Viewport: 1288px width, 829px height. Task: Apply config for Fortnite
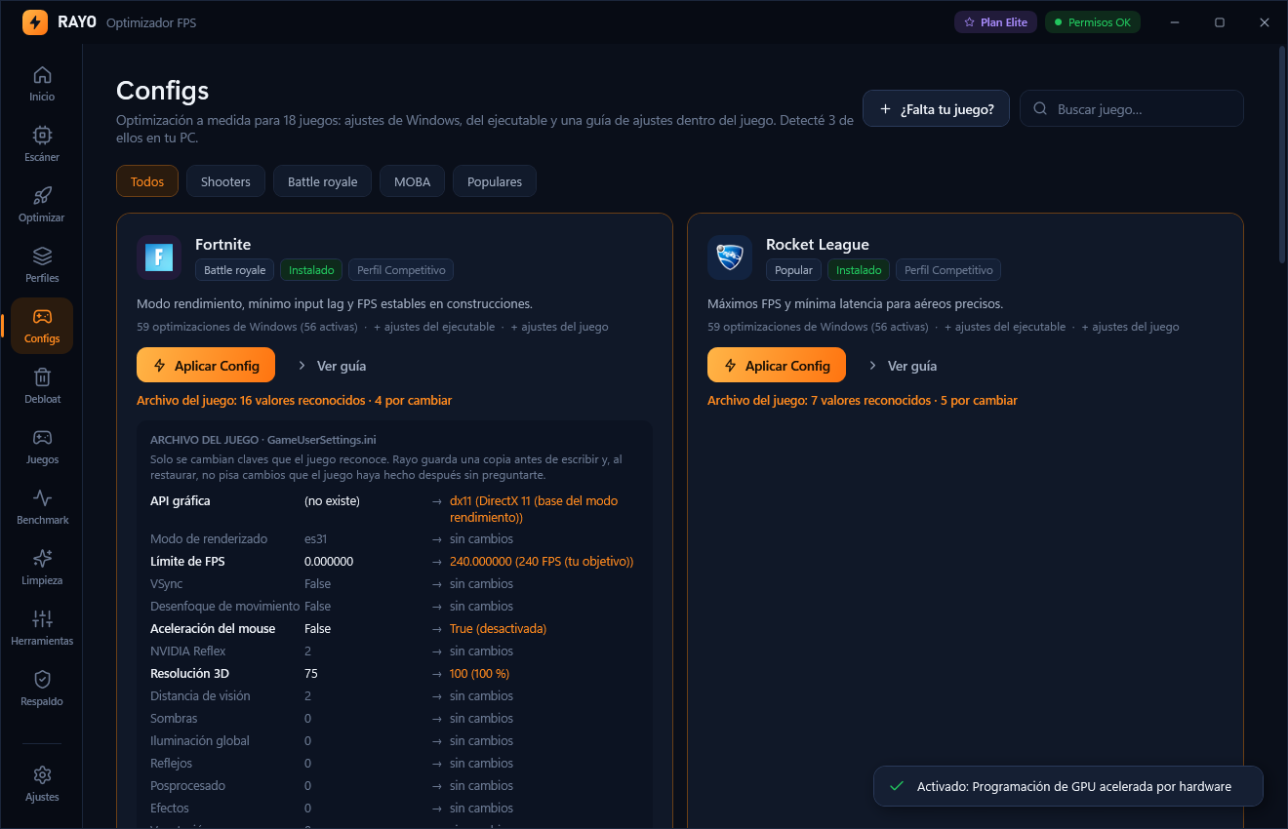tap(206, 366)
